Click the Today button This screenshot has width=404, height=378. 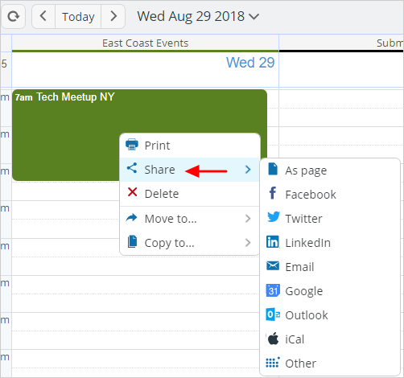point(78,17)
